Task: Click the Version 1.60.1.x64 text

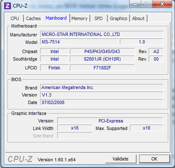Action: [x=56, y=160]
